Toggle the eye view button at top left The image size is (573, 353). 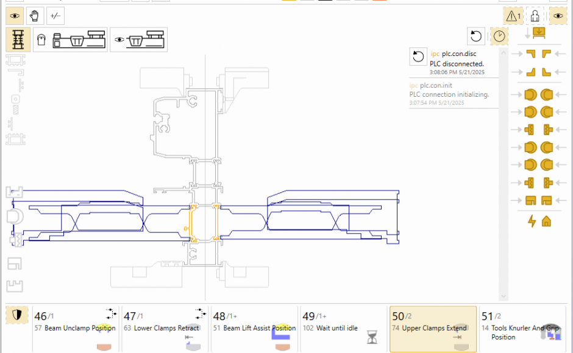point(15,16)
